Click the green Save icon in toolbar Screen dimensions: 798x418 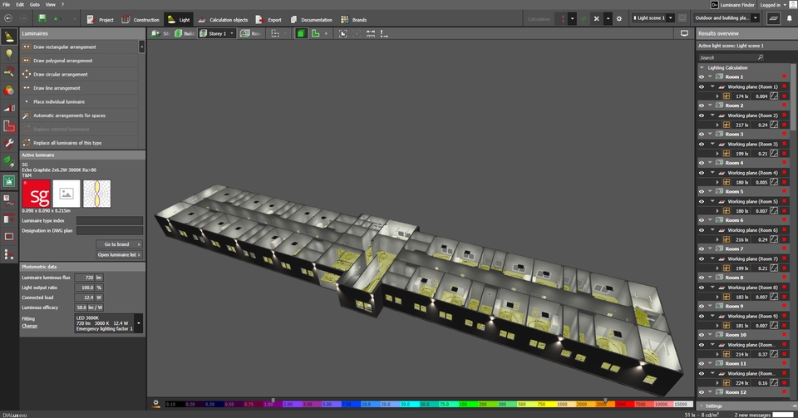(42, 18)
